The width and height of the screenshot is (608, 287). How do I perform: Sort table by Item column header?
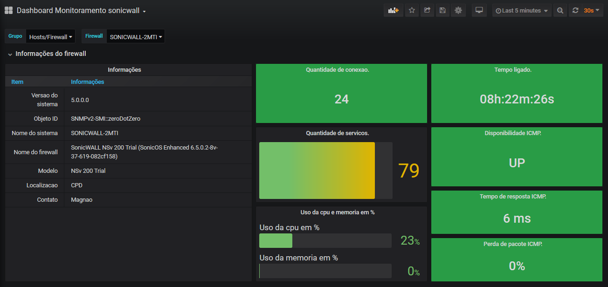[x=17, y=82]
